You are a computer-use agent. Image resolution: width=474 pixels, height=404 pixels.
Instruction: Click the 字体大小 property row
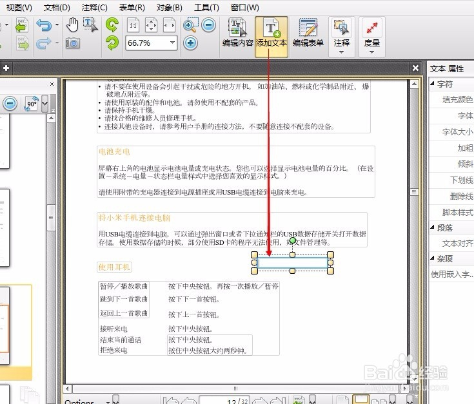pos(451,132)
